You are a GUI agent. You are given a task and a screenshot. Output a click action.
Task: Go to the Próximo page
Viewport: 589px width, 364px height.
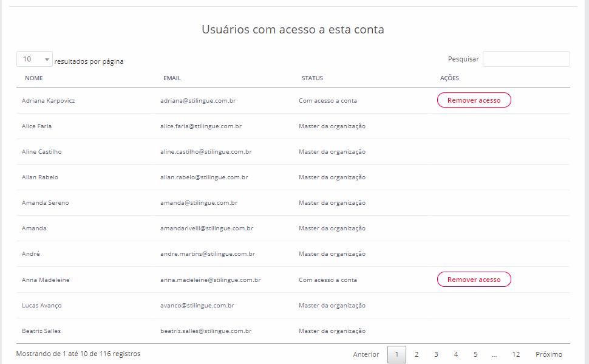point(549,354)
